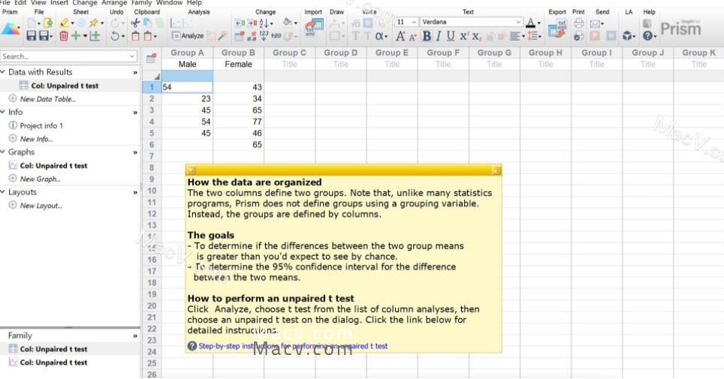Click the Subscript X₂ icon
The image size is (724, 379).
(x=476, y=36)
